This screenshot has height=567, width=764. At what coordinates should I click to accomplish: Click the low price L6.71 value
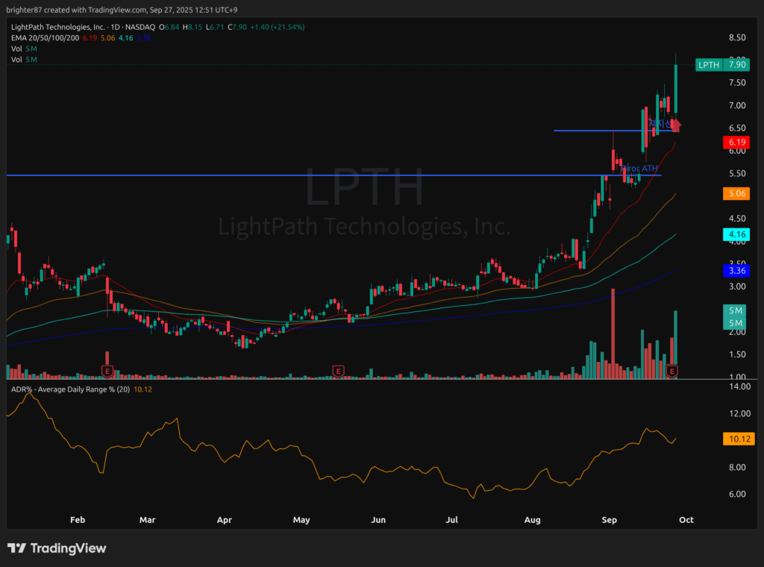[x=215, y=28]
